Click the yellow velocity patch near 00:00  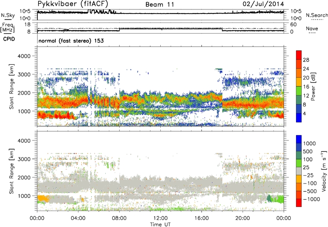click(43, 199)
